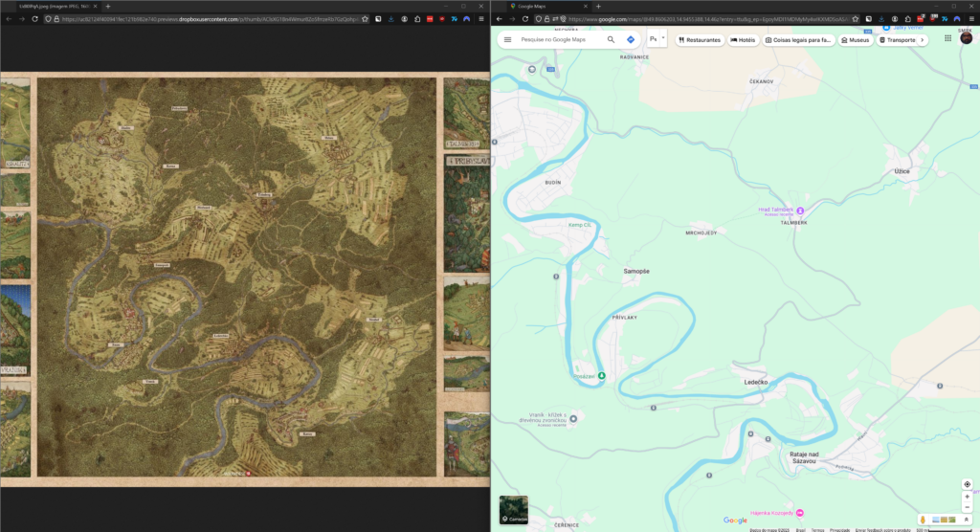Toggle the Camadas layers thumbnail

(514, 510)
